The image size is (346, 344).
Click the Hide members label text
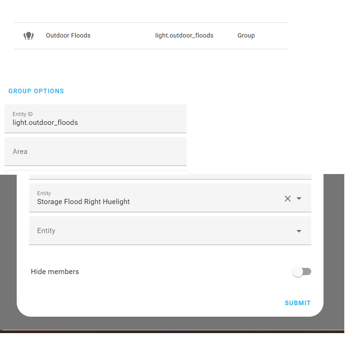point(55,272)
